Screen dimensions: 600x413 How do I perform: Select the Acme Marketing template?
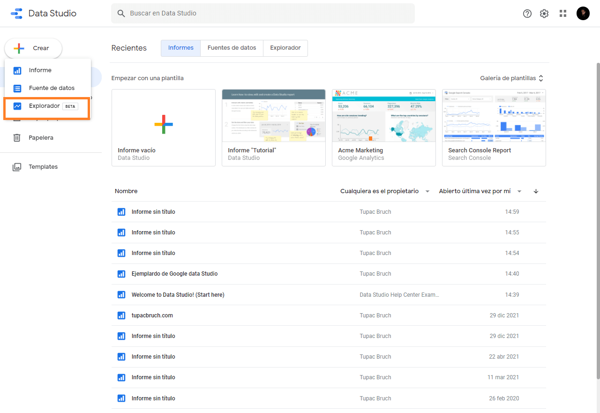384,128
